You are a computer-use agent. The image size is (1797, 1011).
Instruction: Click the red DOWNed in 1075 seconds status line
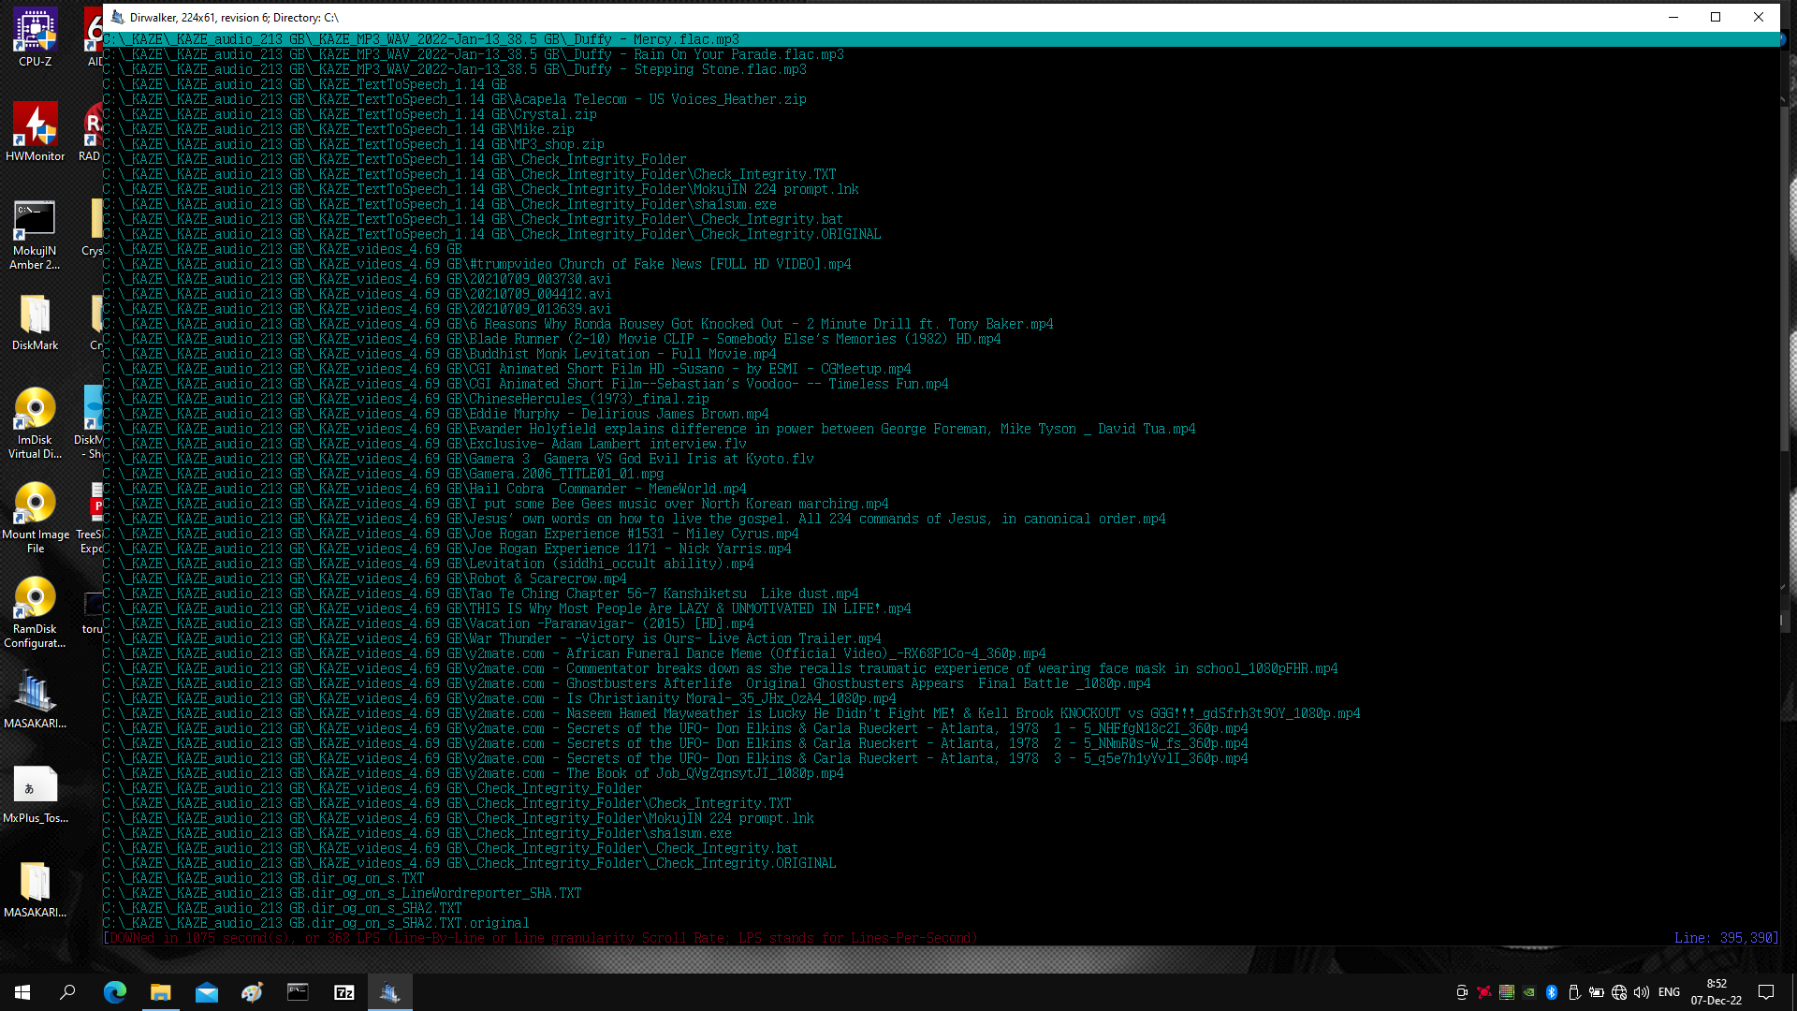coord(541,938)
